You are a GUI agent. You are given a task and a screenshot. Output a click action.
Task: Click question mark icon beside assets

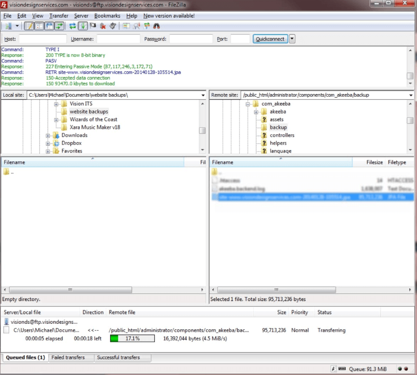pos(264,119)
